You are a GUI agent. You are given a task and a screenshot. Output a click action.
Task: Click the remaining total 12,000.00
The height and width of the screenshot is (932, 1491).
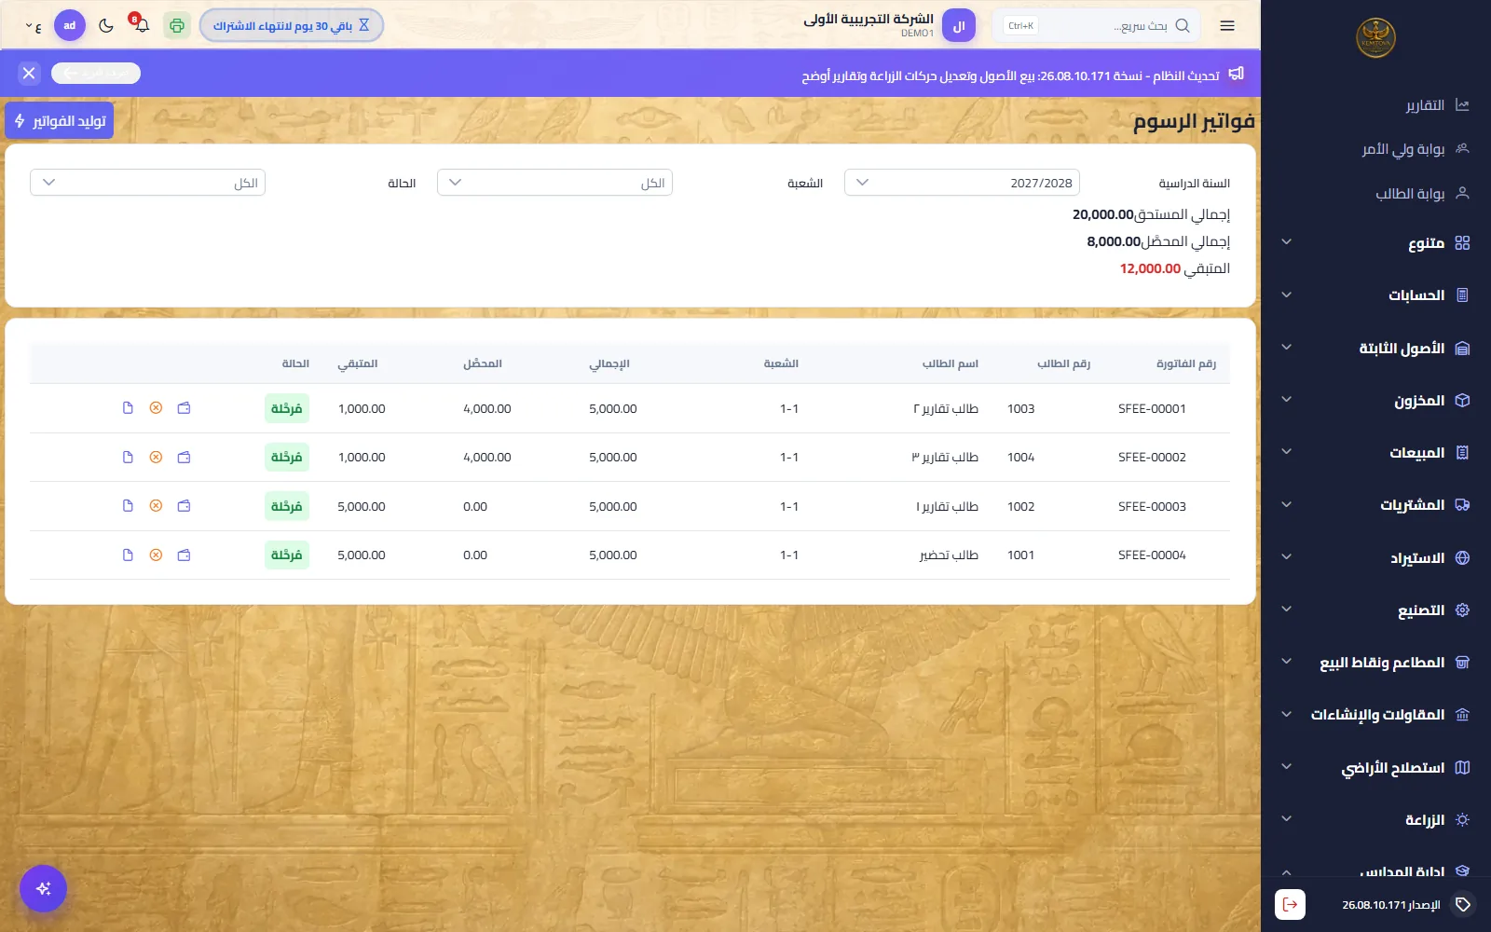click(x=1150, y=268)
